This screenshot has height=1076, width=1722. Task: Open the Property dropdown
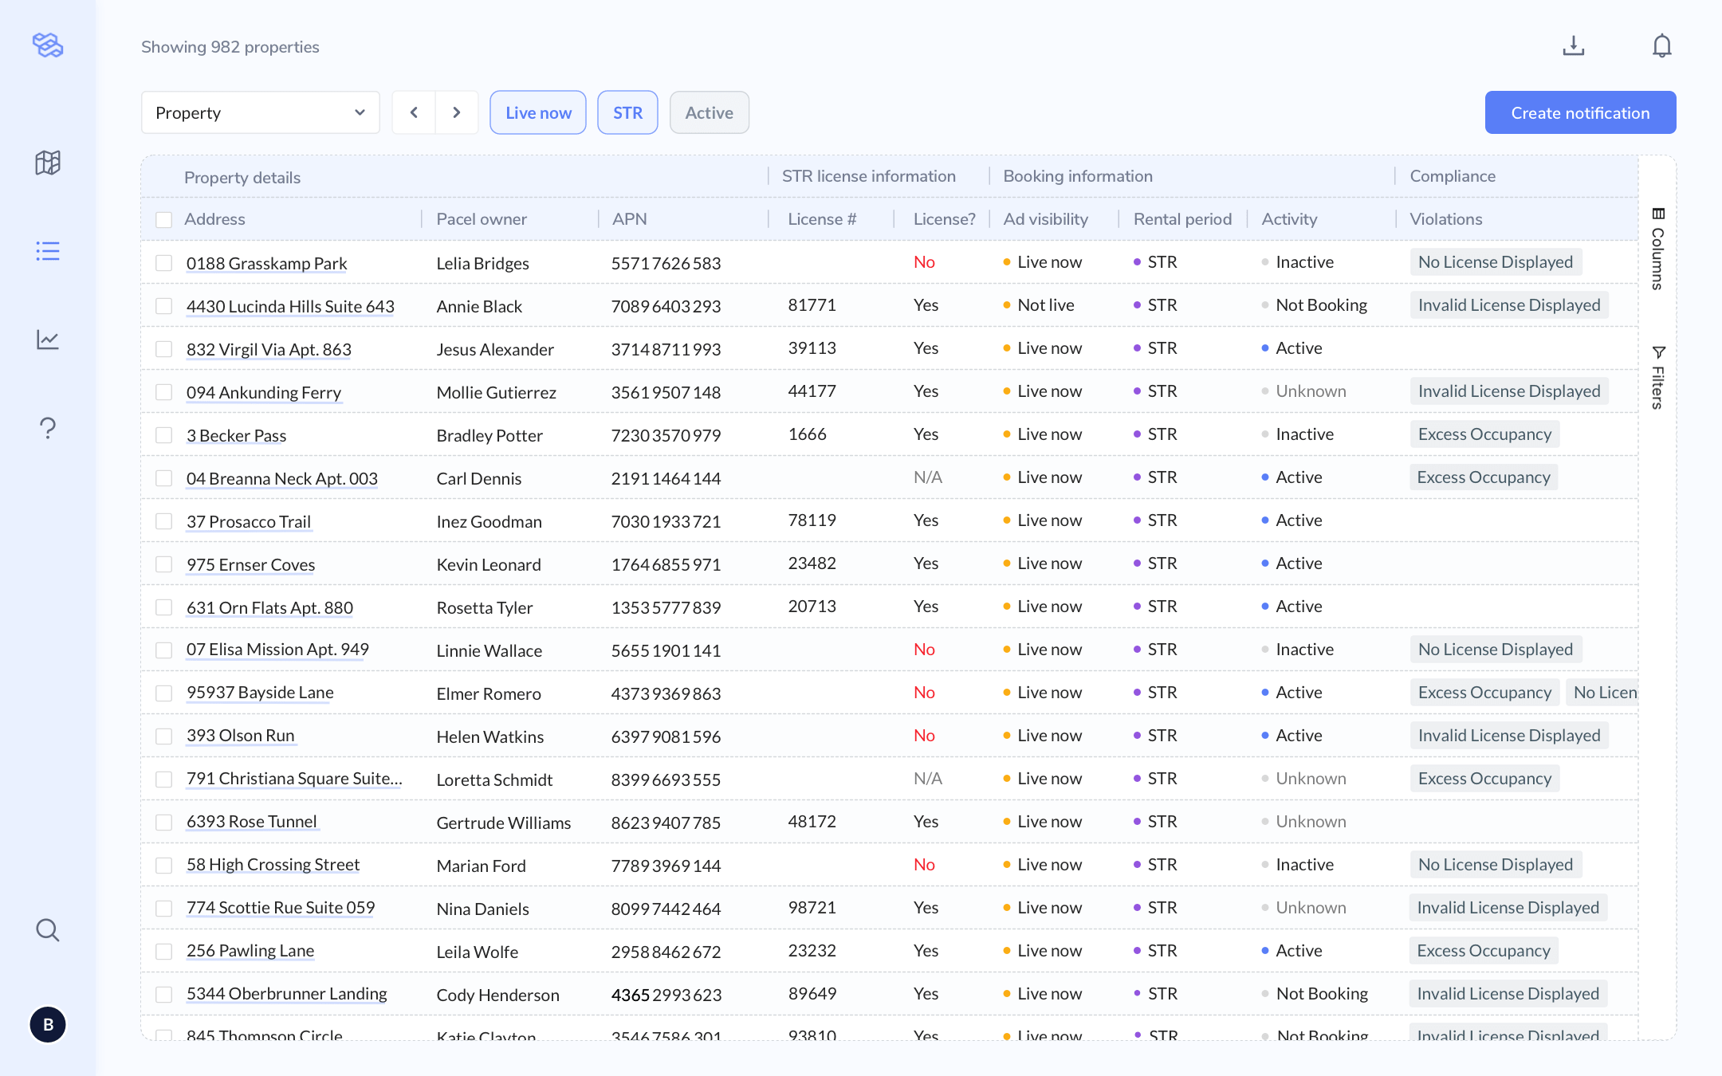261,112
